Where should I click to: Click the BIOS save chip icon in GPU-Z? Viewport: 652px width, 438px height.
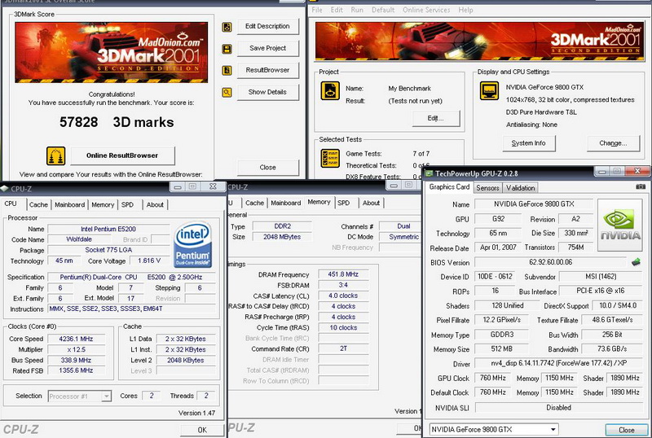pyautogui.click(x=636, y=262)
